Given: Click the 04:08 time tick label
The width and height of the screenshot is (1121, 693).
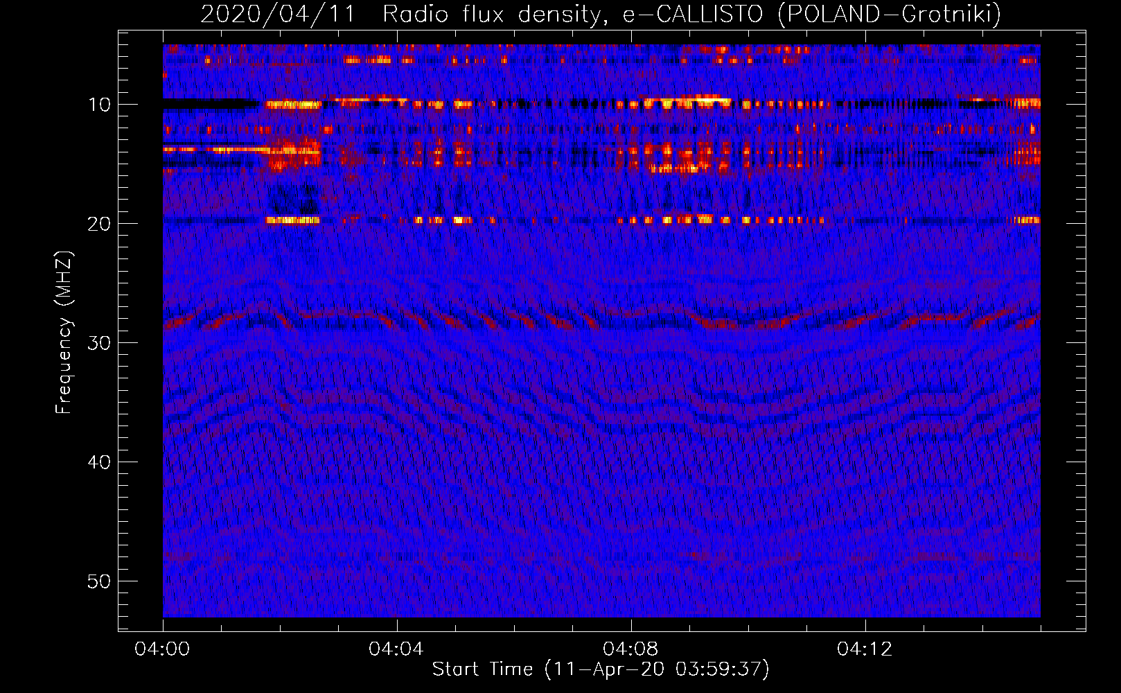Looking at the screenshot, I should point(630,649).
